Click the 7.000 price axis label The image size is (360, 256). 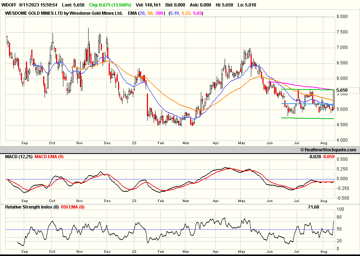[342, 47]
